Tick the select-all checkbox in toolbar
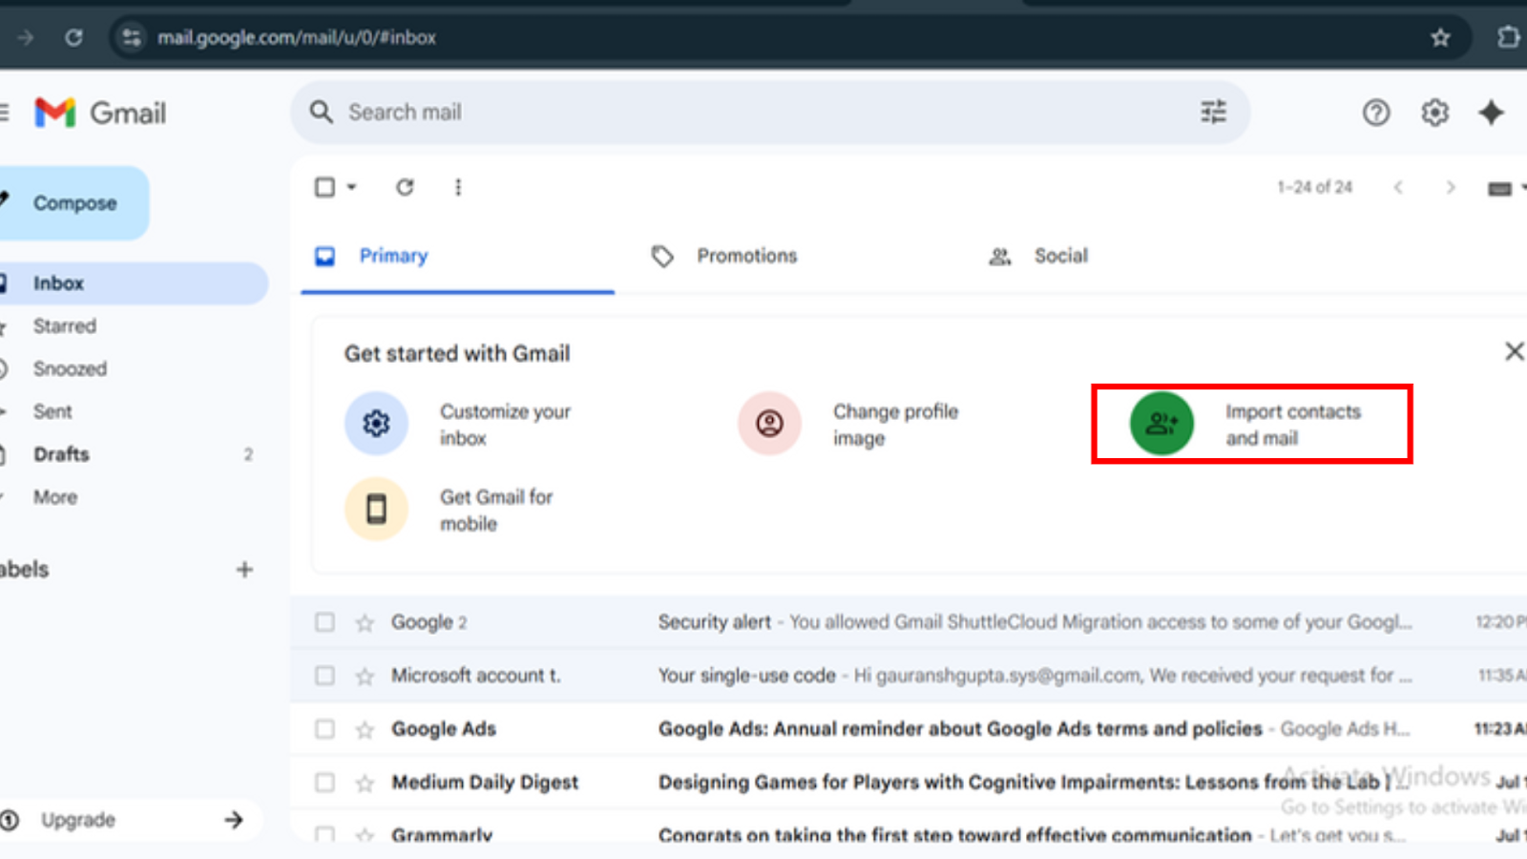This screenshot has height=859, width=1527. tap(325, 187)
